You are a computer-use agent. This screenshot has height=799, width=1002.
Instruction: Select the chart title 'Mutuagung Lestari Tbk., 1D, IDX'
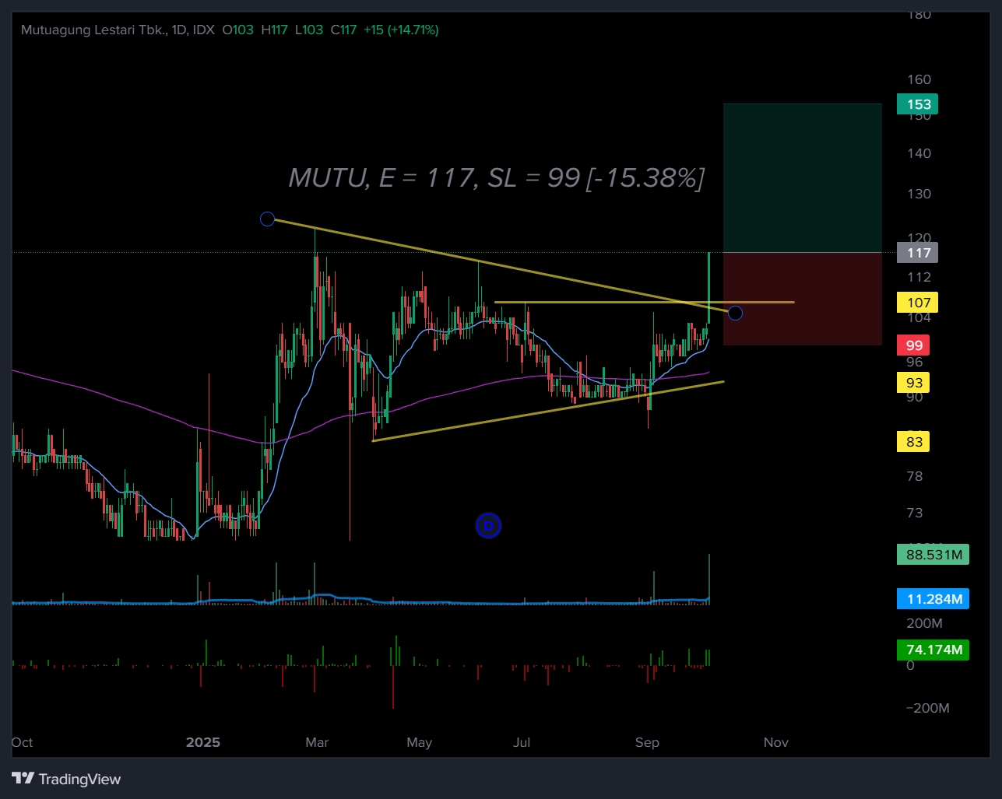point(118,30)
